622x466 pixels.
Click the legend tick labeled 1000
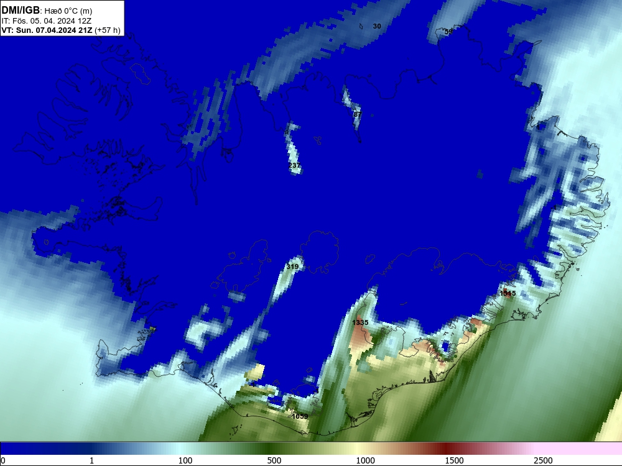365,461
